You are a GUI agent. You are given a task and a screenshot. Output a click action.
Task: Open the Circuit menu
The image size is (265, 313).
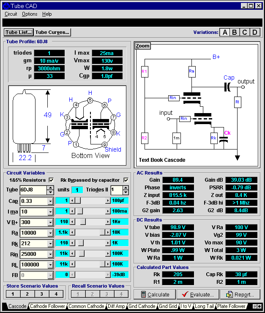click(x=11, y=14)
